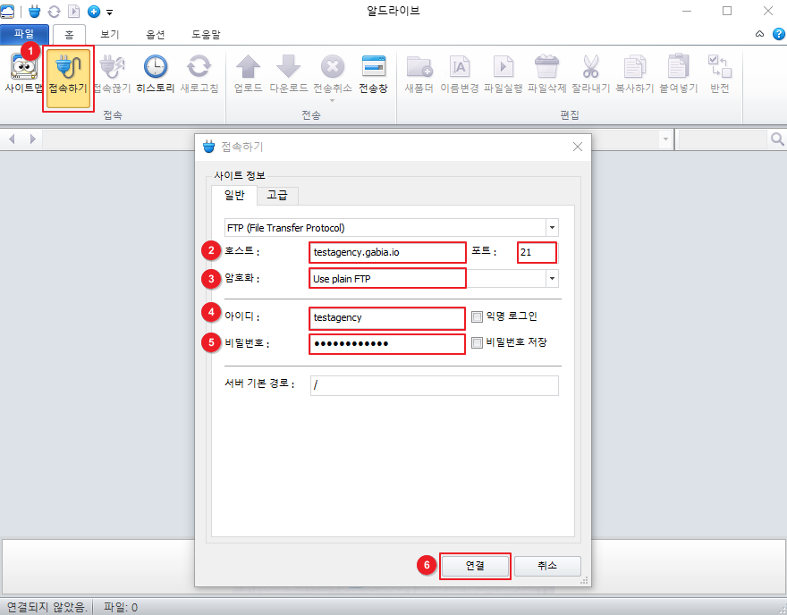Click the navigate back arrow
787x615 pixels.
tap(12, 139)
